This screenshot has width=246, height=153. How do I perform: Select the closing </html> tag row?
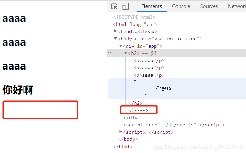click(x=123, y=147)
